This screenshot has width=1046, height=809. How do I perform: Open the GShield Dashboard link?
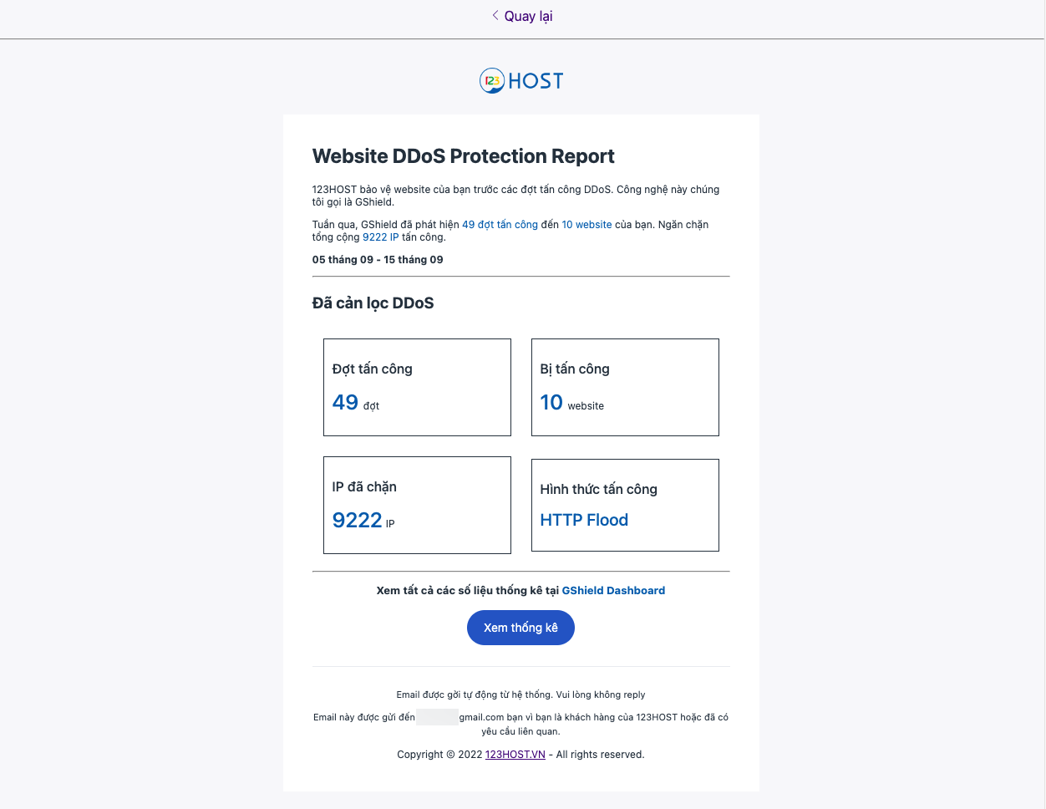point(613,590)
